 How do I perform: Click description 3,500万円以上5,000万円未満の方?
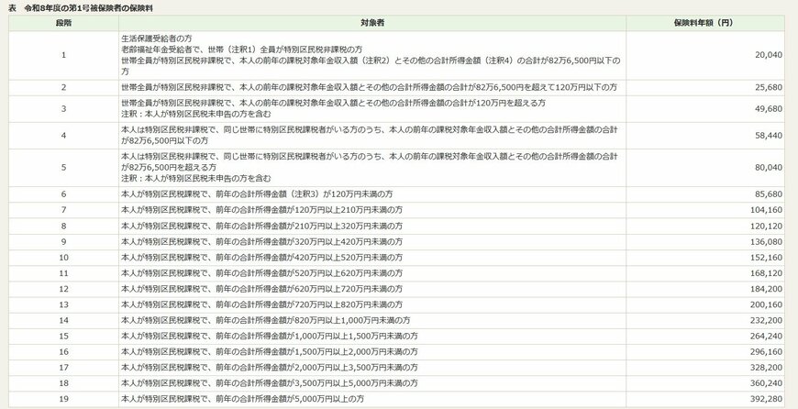(x=271, y=383)
